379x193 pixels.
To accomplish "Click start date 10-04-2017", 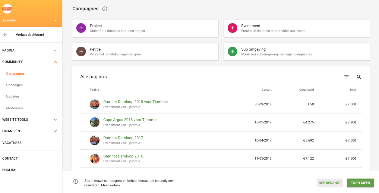I will click(x=263, y=141).
